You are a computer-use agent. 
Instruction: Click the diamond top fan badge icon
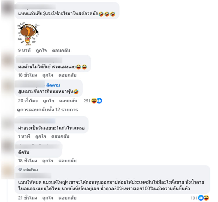[x=20, y=170]
